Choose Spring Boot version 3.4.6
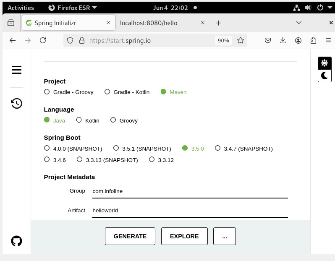This screenshot has width=335, height=261. point(47,160)
